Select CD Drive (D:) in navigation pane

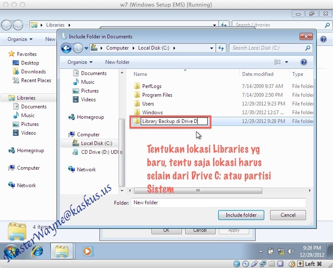pos(99,152)
